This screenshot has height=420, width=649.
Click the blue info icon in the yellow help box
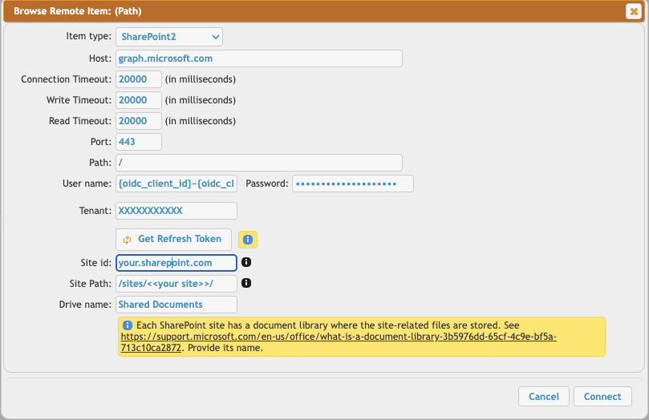coord(128,325)
